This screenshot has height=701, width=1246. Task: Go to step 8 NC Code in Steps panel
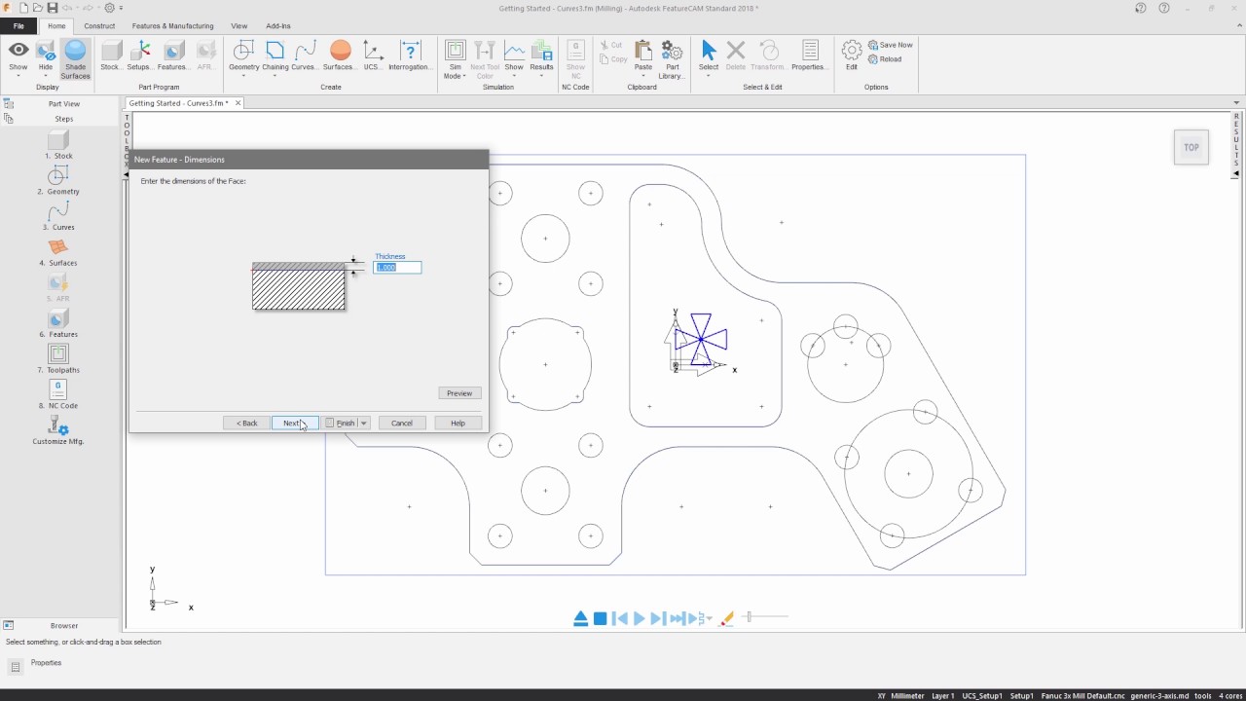point(58,394)
